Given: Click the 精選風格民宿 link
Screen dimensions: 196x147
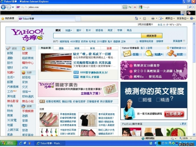Looking at the screenshot, I should click(146, 41).
